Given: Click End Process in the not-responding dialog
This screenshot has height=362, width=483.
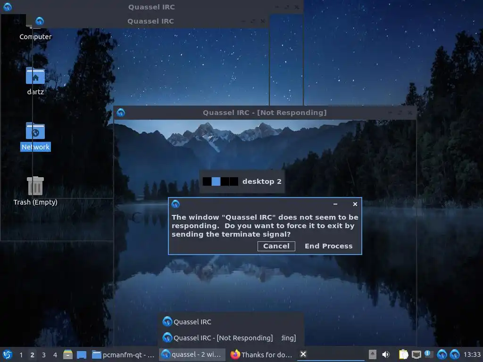Looking at the screenshot, I should [x=328, y=246].
